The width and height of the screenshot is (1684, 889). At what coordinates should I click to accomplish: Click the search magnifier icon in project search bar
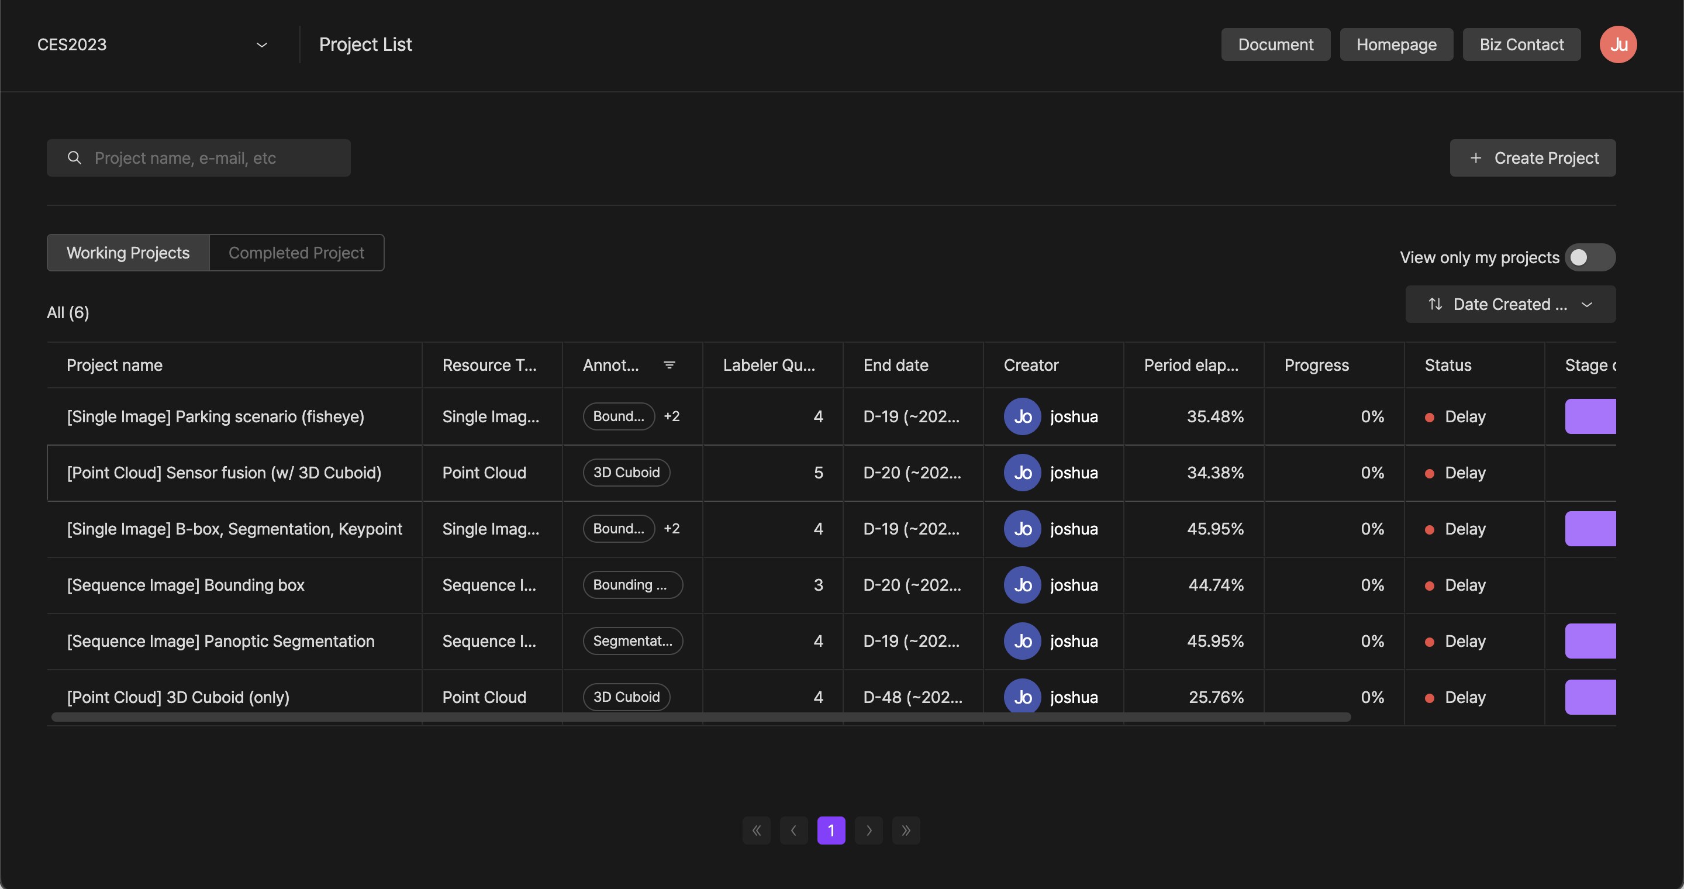73,157
